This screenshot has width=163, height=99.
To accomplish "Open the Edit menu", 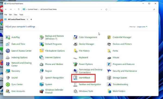I will click(x=10, y=15).
